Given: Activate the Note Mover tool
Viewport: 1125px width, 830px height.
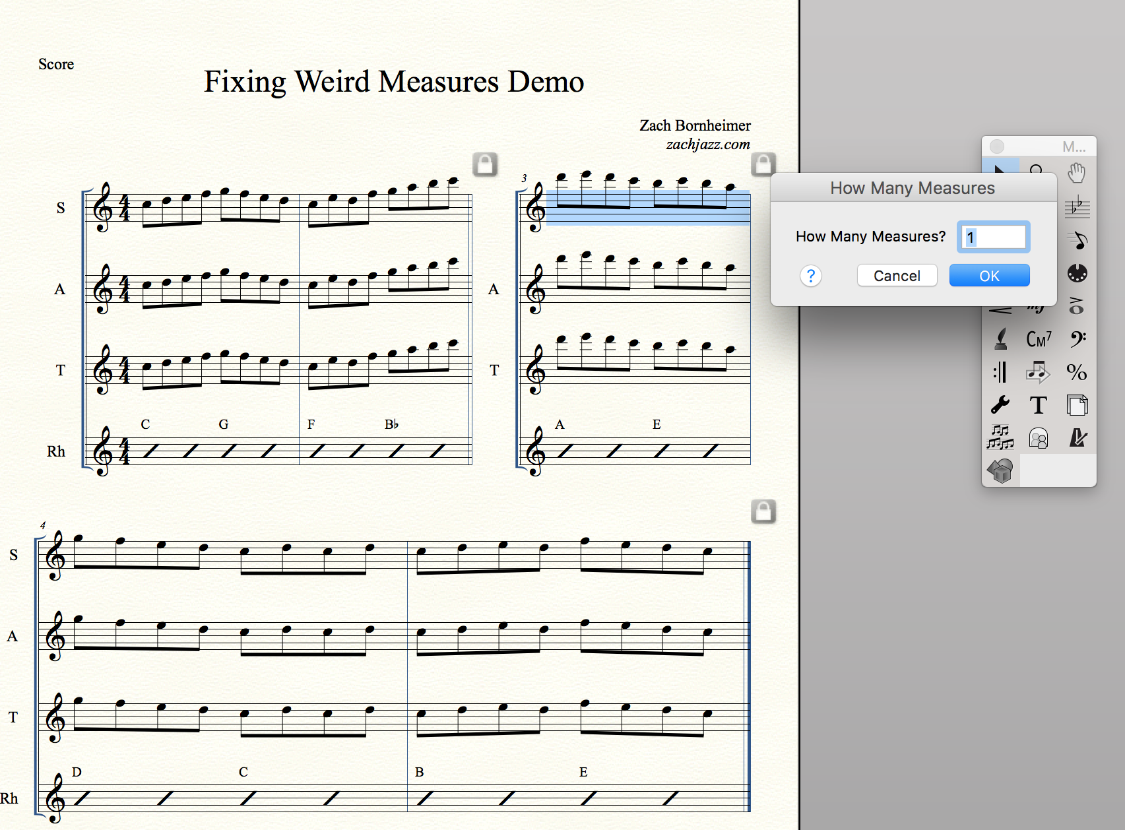Looking at the screenshot, I should [1039, 372].
